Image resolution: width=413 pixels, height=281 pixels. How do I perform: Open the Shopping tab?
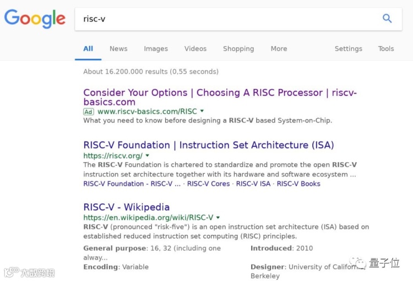point(238,49)
